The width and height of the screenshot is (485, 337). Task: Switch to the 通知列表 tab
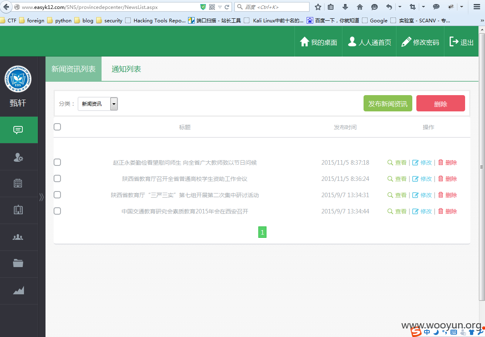[126, 69]
